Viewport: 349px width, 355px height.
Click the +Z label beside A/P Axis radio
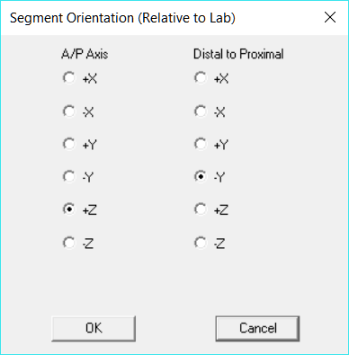click(90, 210)
